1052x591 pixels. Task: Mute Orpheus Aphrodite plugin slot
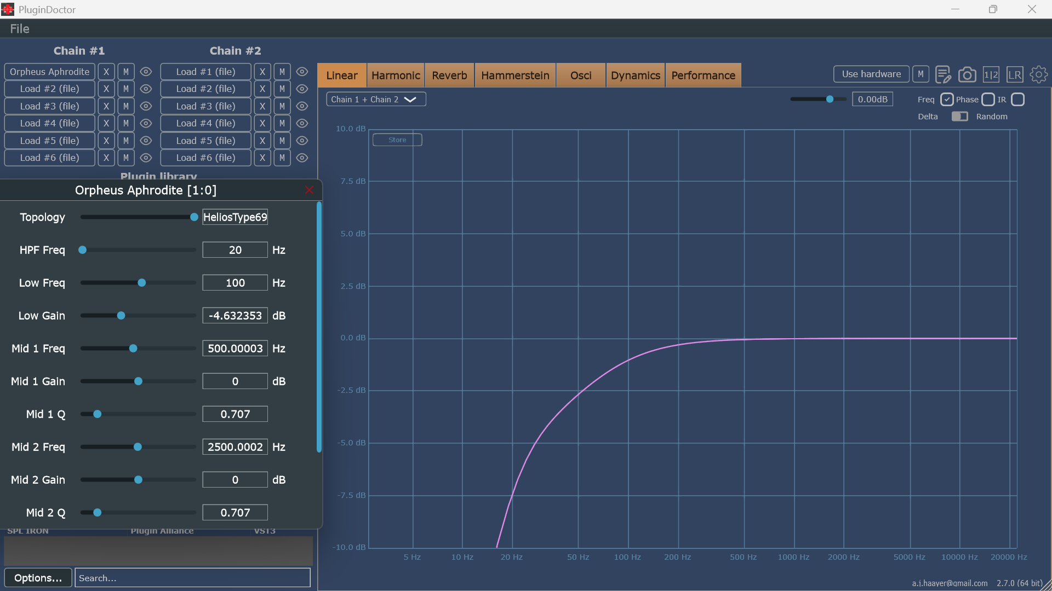pyautogui.click(x=126, y=72)
